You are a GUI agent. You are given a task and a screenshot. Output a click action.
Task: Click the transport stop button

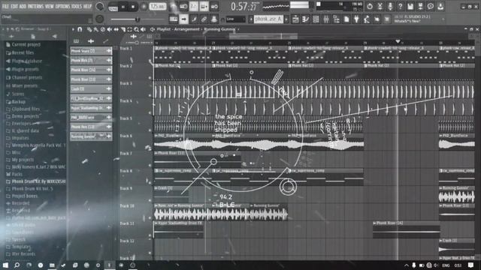133,7
